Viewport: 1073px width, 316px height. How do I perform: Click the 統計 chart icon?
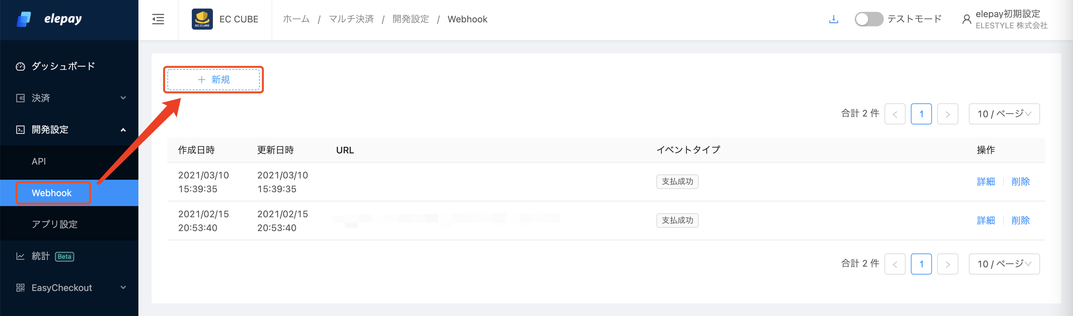click(20, 256)
